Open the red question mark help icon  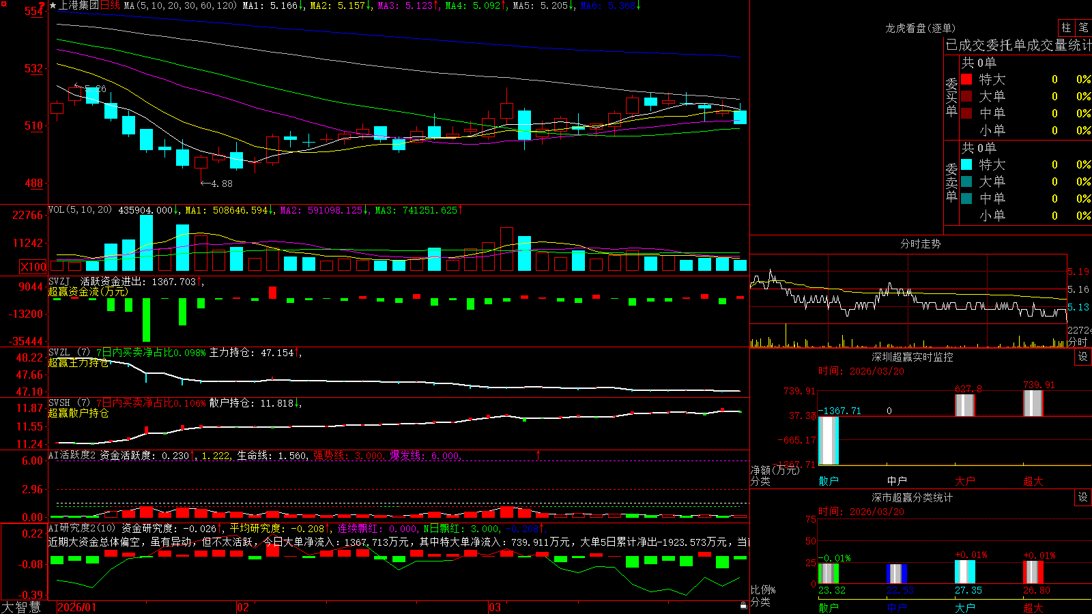tap(42, 6)
